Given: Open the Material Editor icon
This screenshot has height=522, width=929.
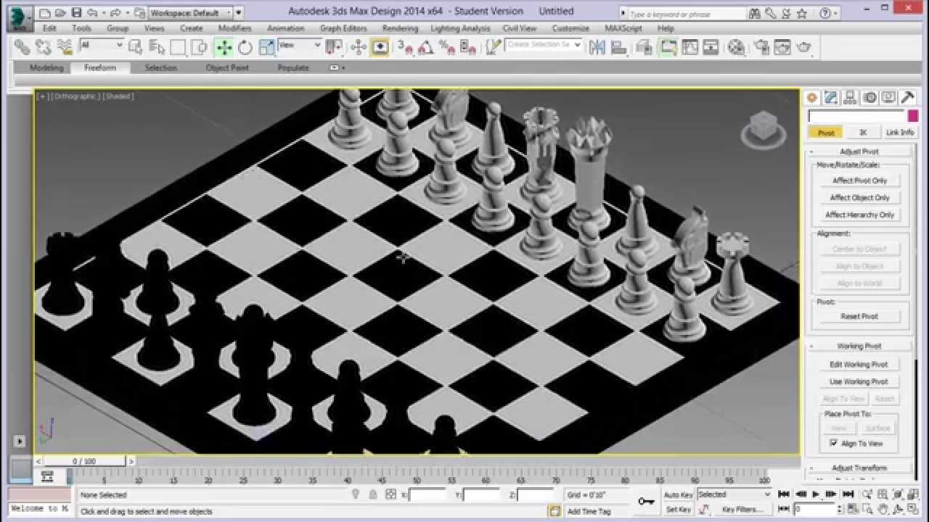Looking at the screenshot, I should click(x=736, y=47).
